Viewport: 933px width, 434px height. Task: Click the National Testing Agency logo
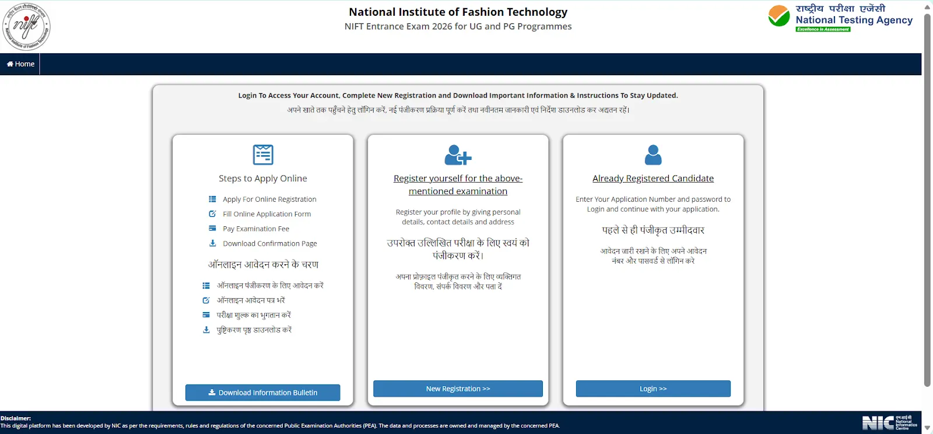[840, 17]
